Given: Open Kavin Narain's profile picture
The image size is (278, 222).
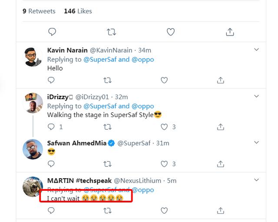Looking at the screenshot, I should pyautogui.click(x=33, y=56).
